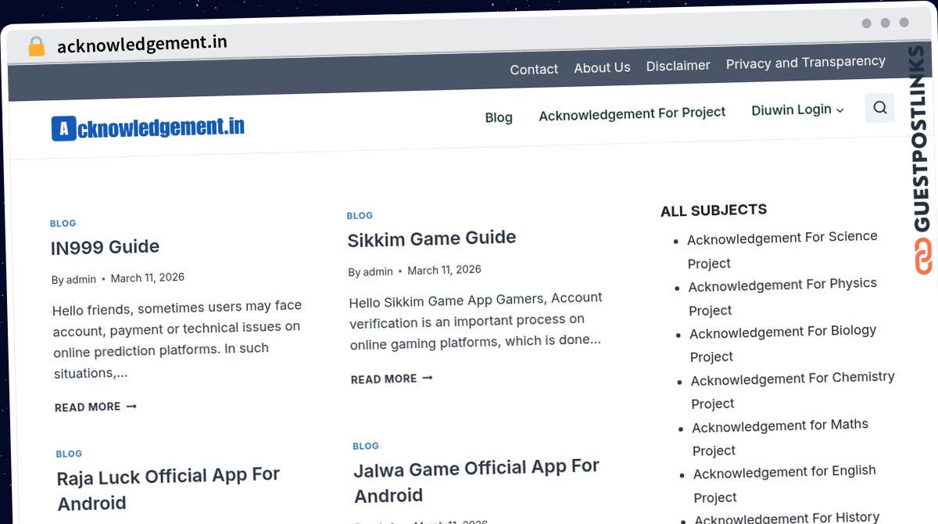Viewport: 938px width, 524px height.
Task: Click the Acknowledgement.in site logo
Action: [x=148, y=127]
